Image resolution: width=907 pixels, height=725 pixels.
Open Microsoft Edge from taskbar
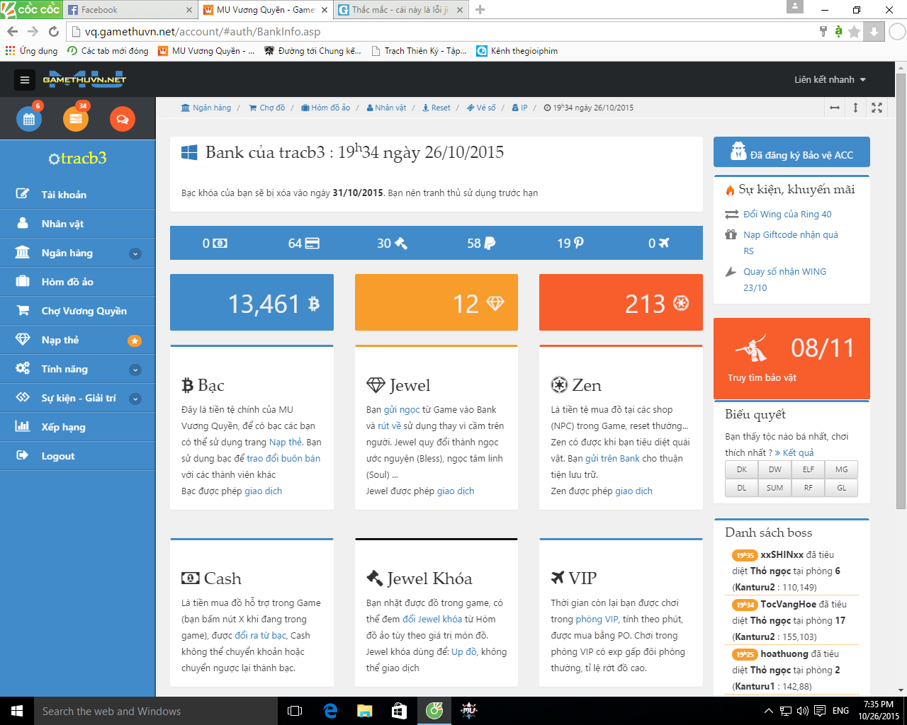[x=330, y=711]
